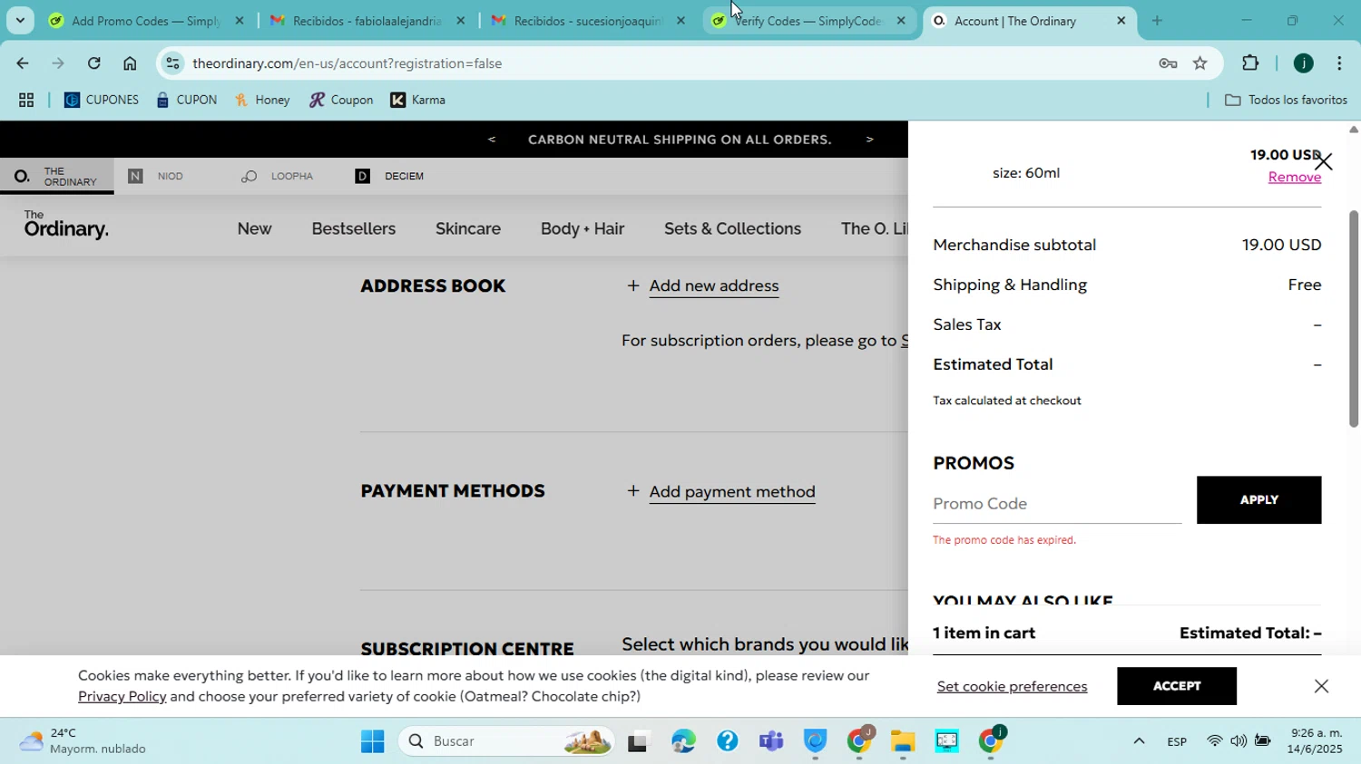Open the Coupon bookmark
Viewport: 1361px width, 764px height.
(341, 101)
